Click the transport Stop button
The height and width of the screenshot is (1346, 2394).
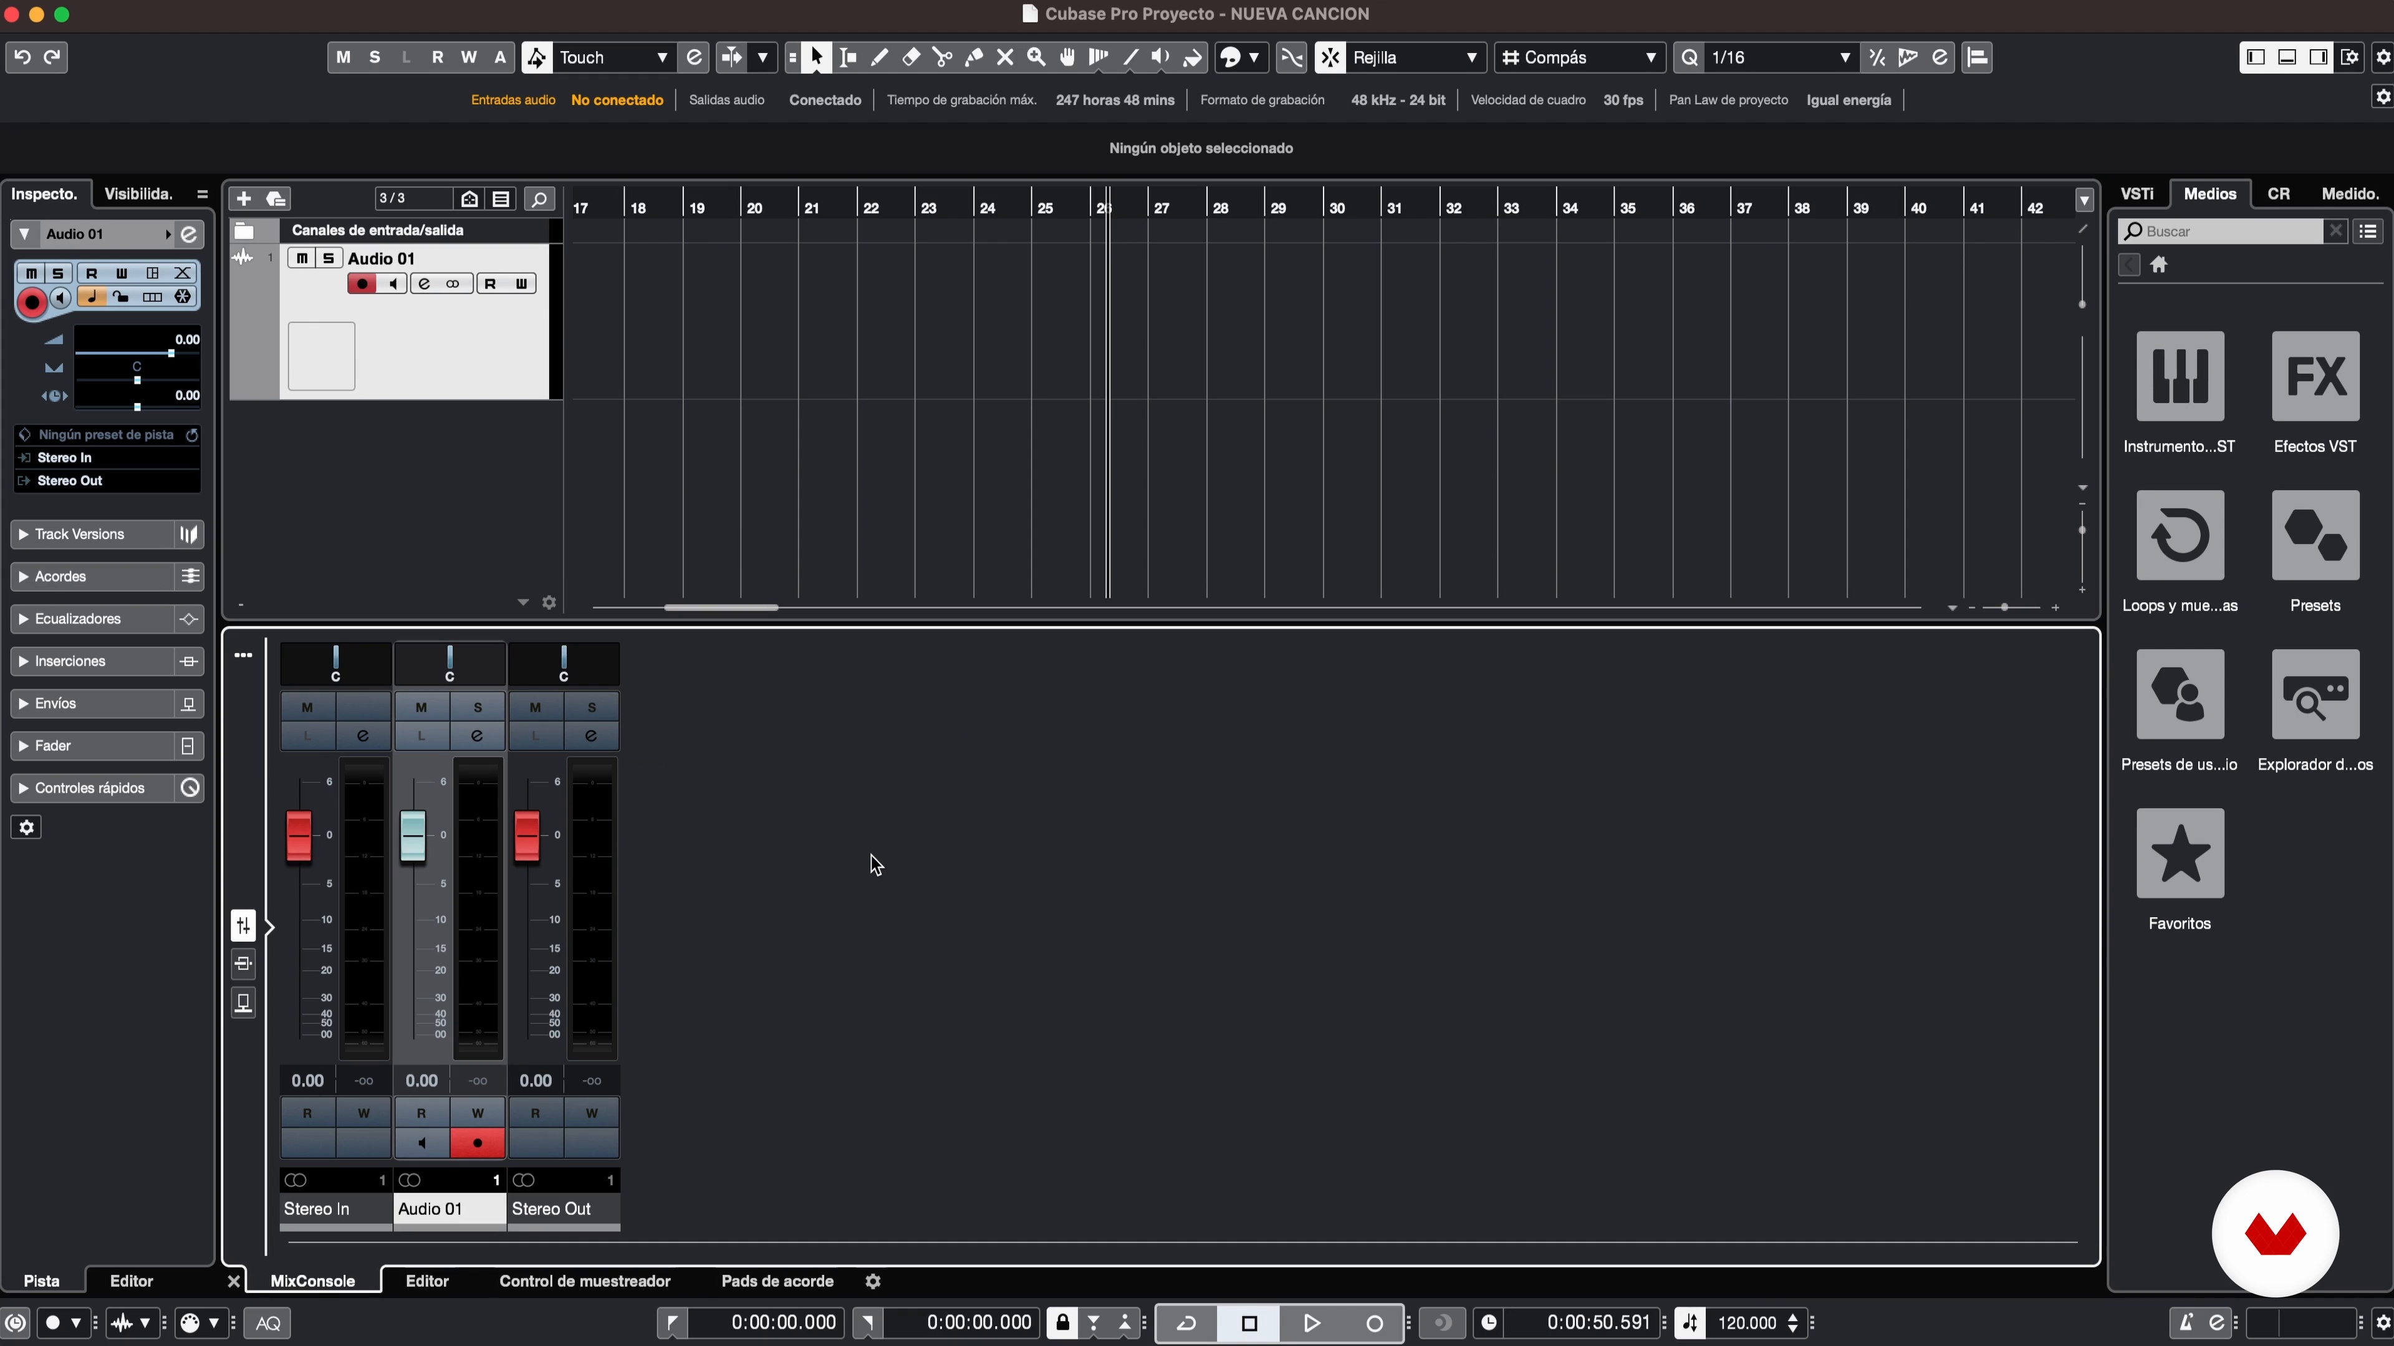[1249, 1324]
